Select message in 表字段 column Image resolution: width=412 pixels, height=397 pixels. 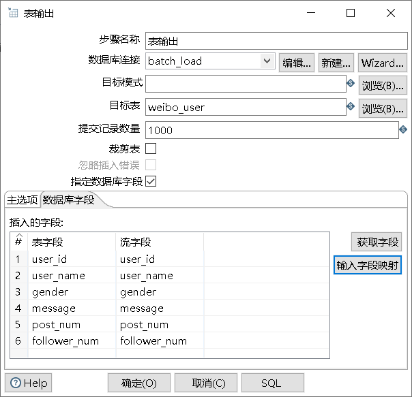coord(72,308)
